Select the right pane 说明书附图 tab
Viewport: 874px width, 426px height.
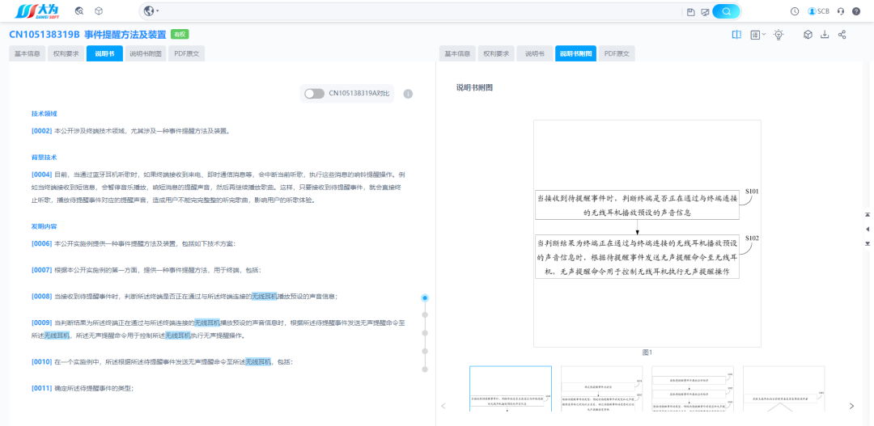point(576,54)
